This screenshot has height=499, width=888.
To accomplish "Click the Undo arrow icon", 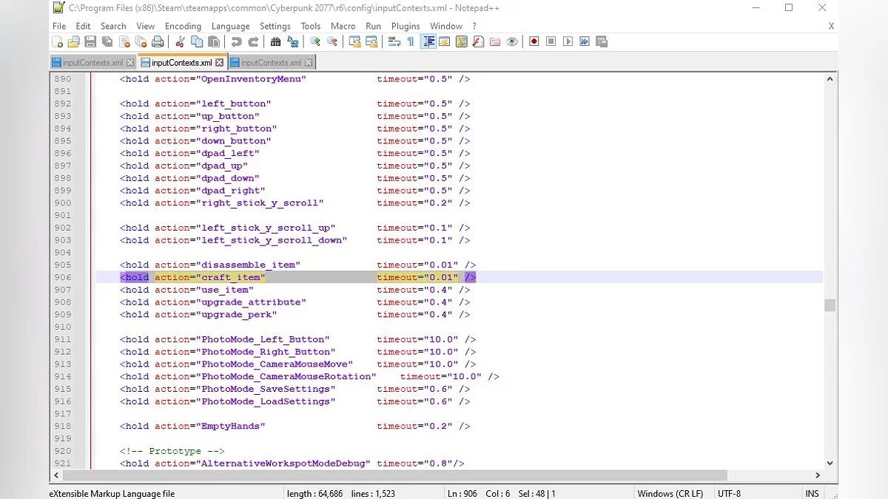I will [x=236, y=42].
